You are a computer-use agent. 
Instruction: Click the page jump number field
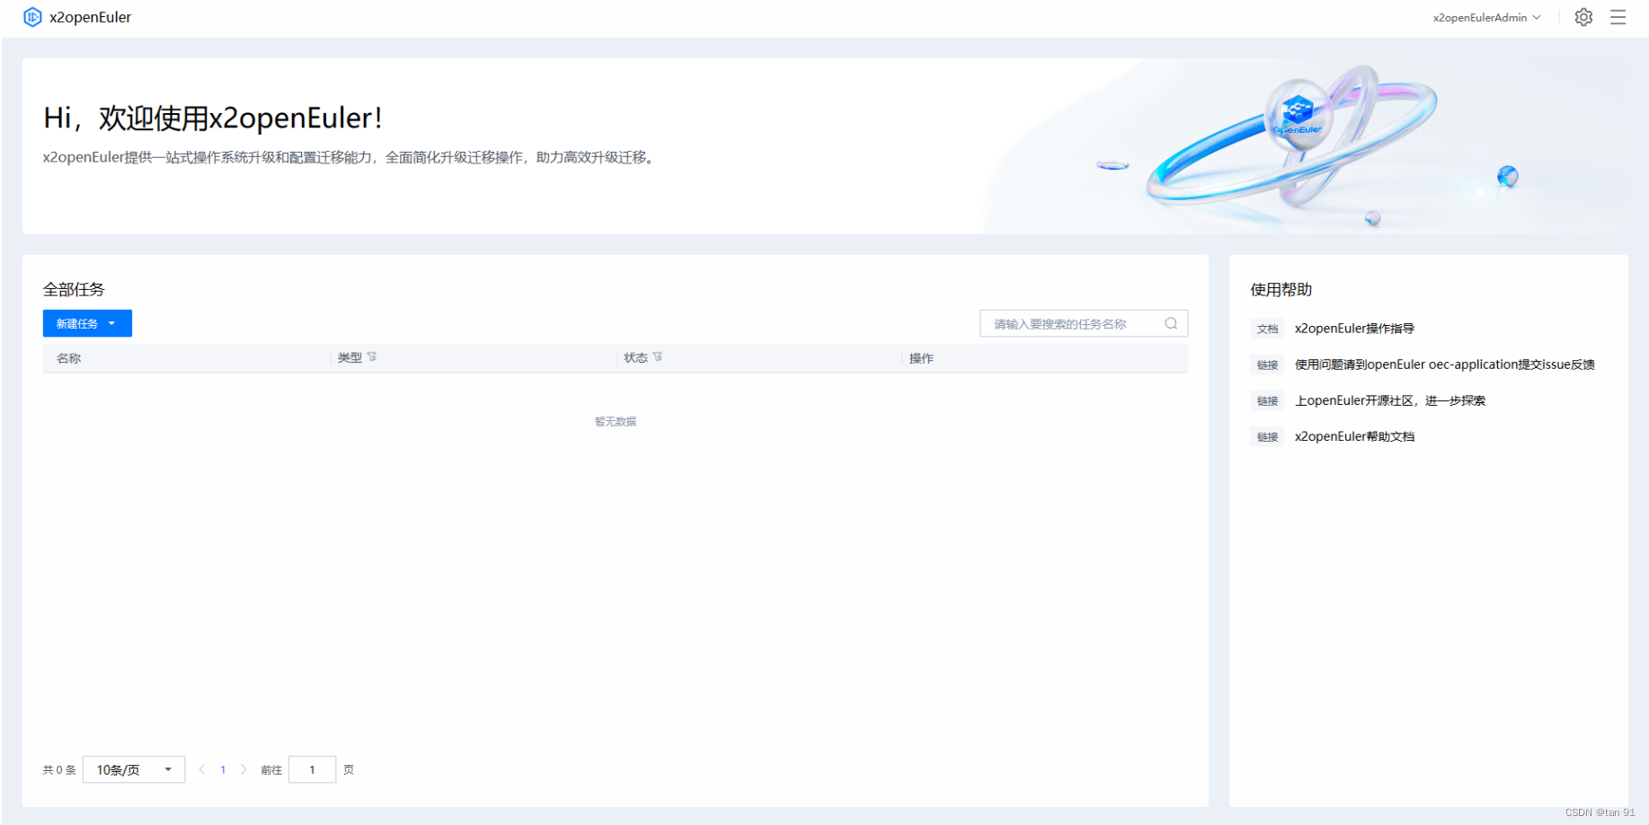point(312,769)
